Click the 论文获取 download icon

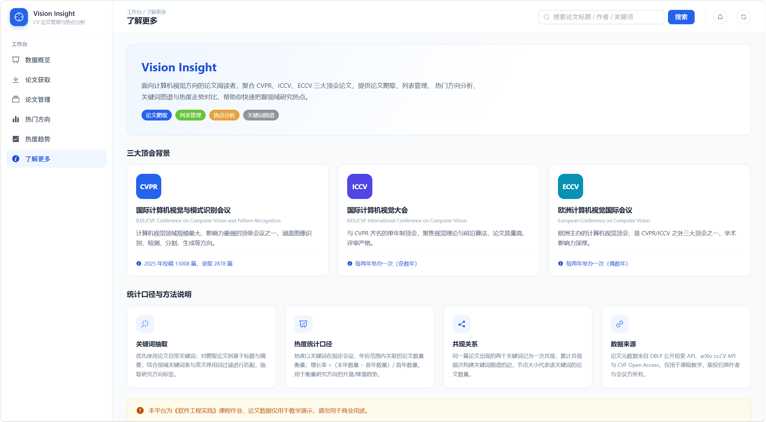coord(16,80)
